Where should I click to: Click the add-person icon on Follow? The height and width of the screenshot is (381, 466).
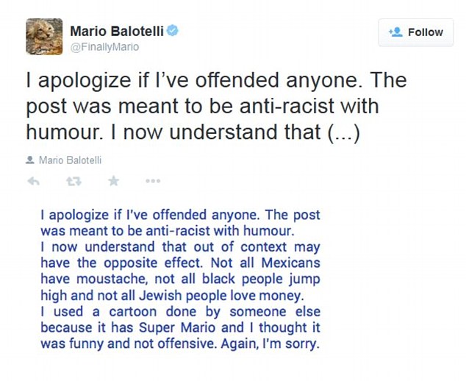click(395, 32)
